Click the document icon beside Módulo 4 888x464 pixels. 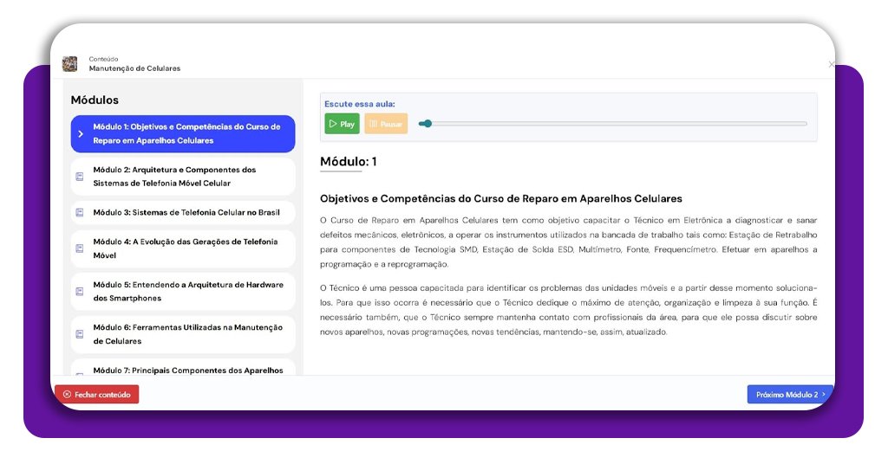tap(80, 248)
